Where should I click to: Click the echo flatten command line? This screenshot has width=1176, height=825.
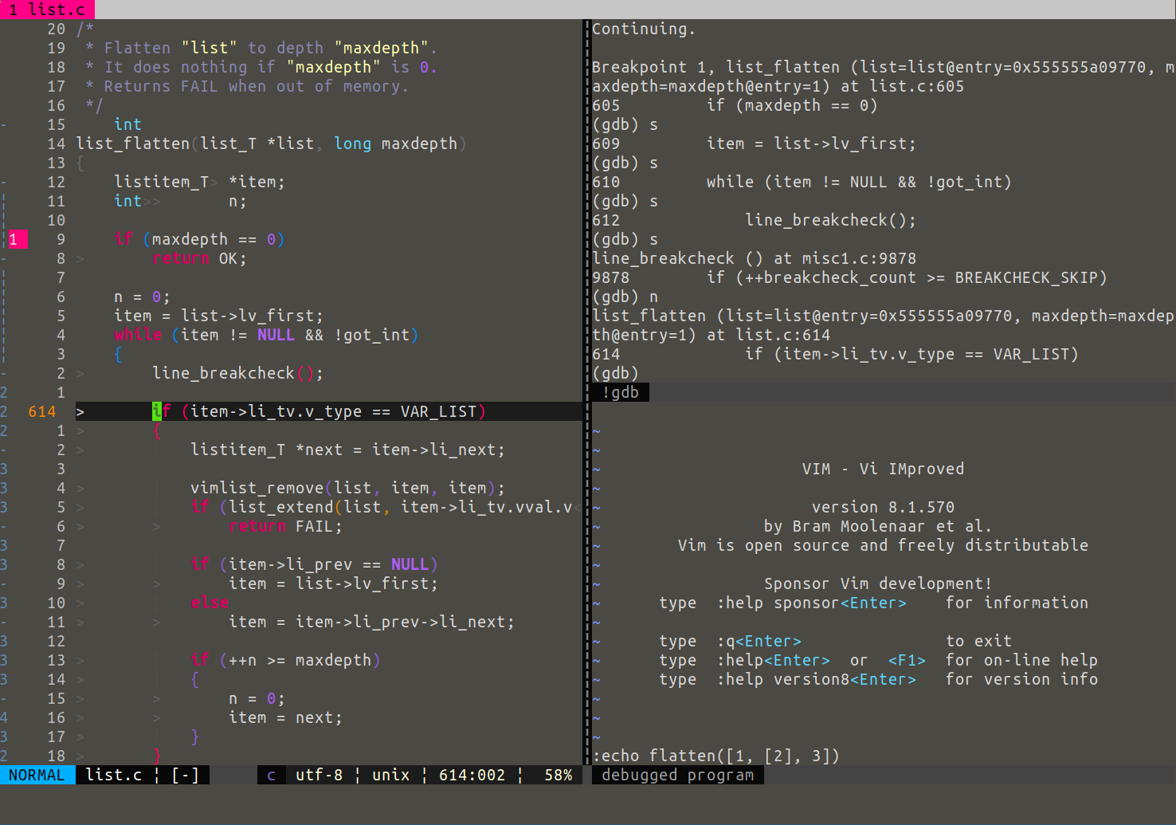pos(715,756)
